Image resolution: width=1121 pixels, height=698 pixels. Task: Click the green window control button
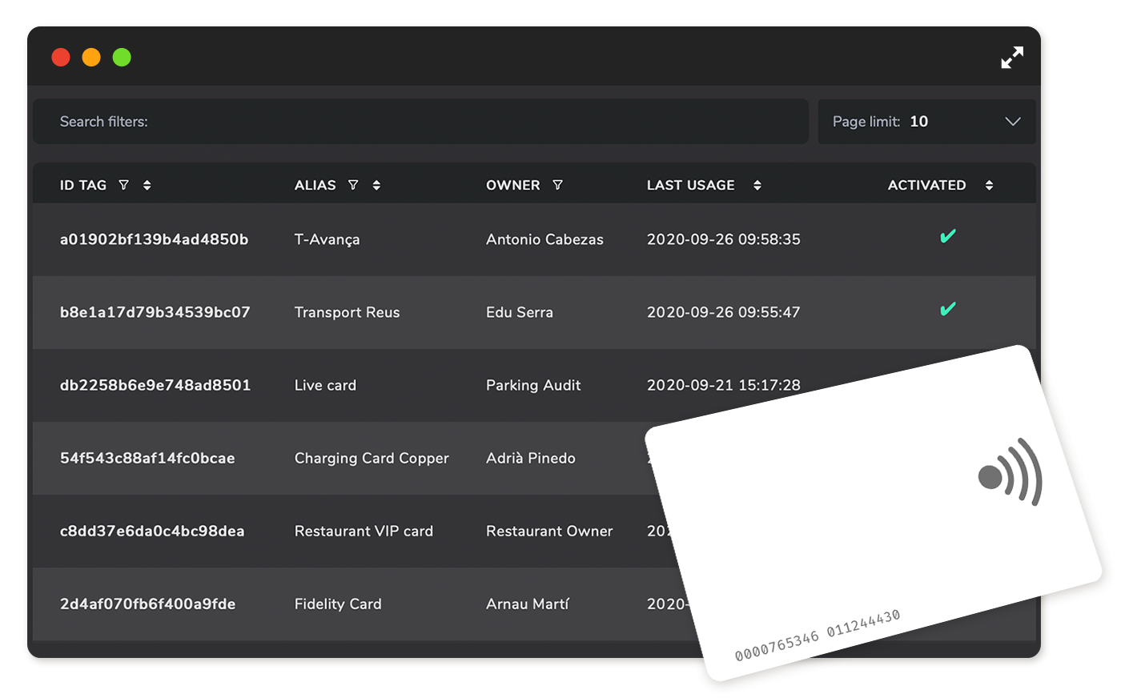pyautogui.click(x=122, y=58)
